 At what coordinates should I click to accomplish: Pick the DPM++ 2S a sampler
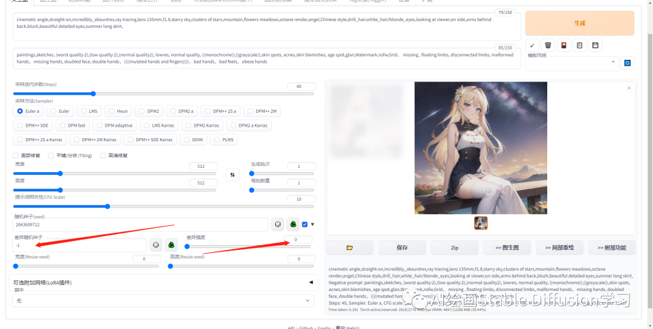click(220, 111)
